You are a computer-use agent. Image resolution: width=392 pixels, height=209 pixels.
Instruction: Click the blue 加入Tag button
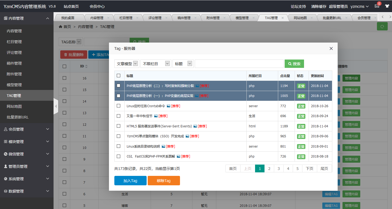click(x=130, y=181)
